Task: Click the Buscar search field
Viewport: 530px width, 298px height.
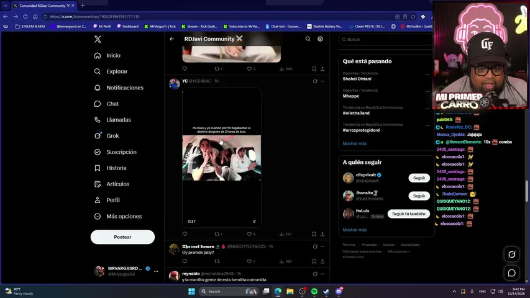Action: tap(385, 40)
